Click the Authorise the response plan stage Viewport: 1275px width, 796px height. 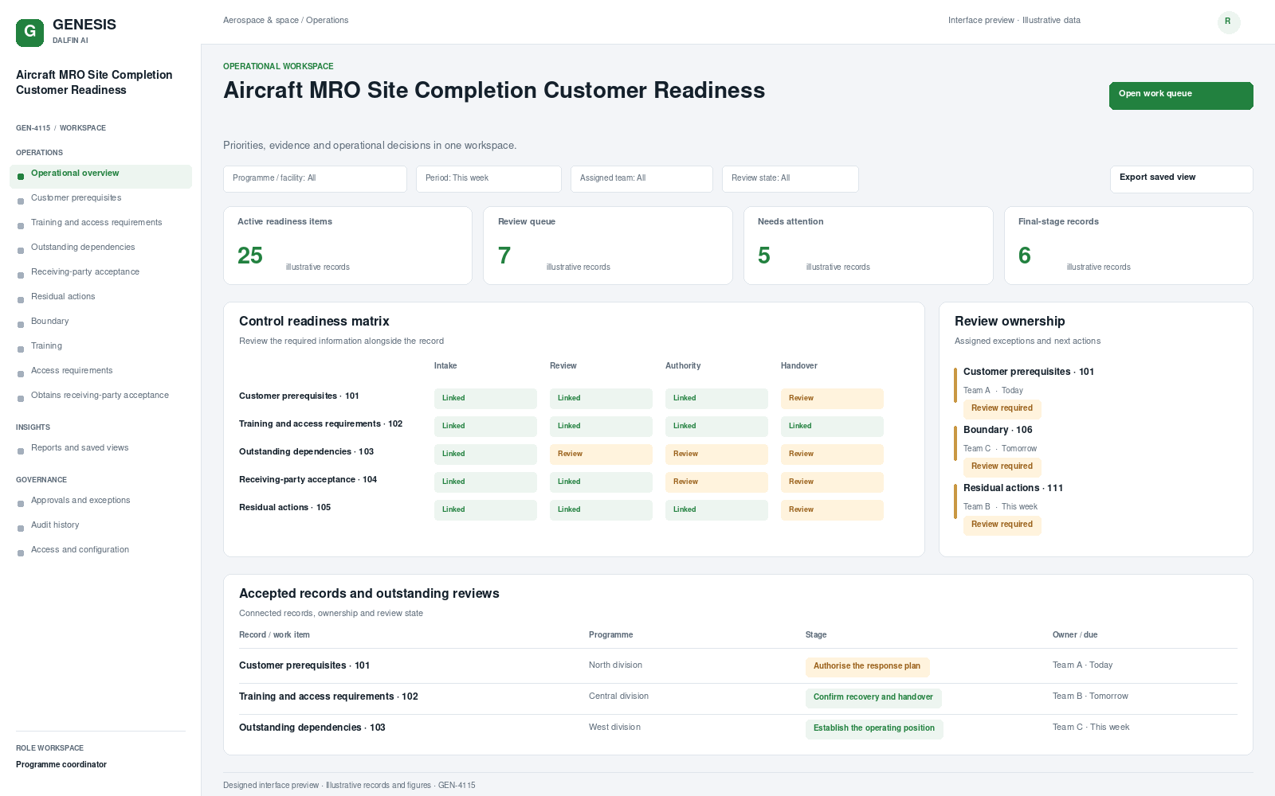click(867, 667)
